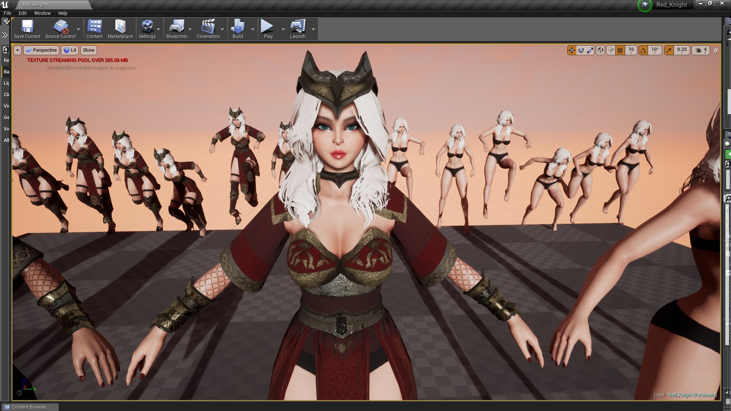Toggle scale snapping arrow icon
731x411 pixels.
point(669,50)
